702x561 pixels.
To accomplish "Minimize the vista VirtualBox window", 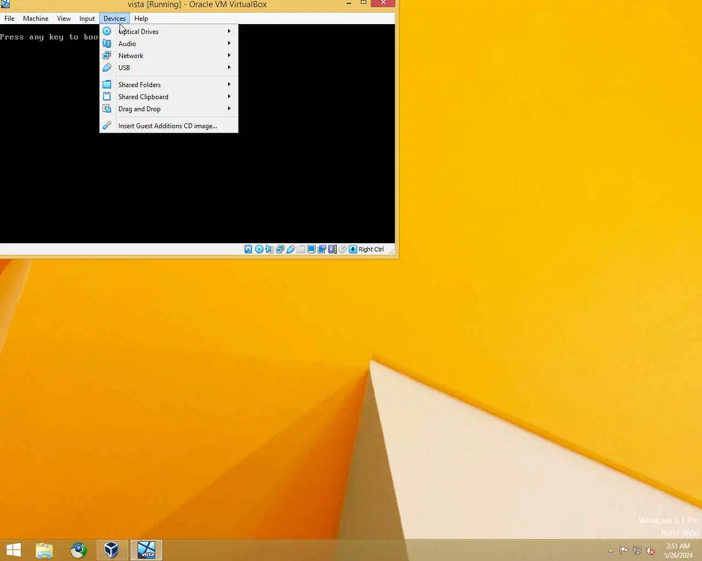I will coord(349,3).
